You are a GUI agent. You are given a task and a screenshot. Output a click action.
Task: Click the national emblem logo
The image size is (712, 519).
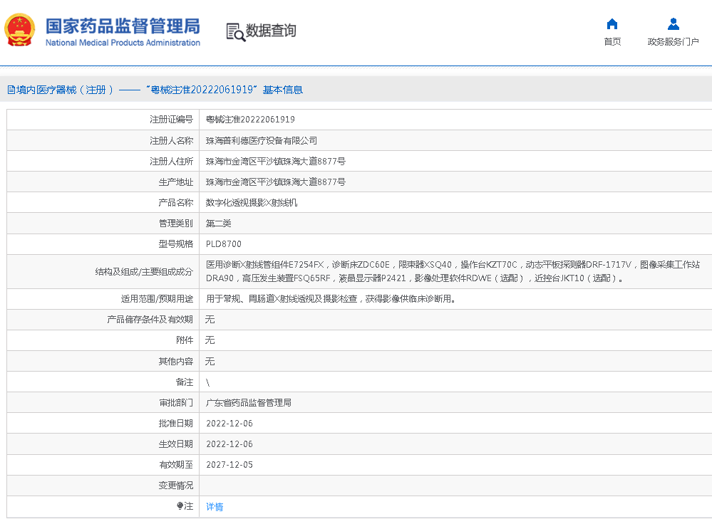click(x=20, y=31)
